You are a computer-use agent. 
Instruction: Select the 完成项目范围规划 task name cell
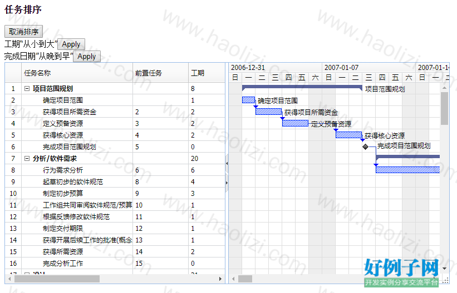tap(77, 147)
